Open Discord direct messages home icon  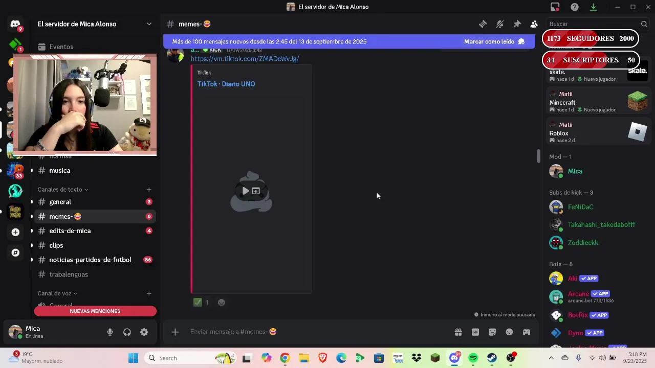(15, 24)
